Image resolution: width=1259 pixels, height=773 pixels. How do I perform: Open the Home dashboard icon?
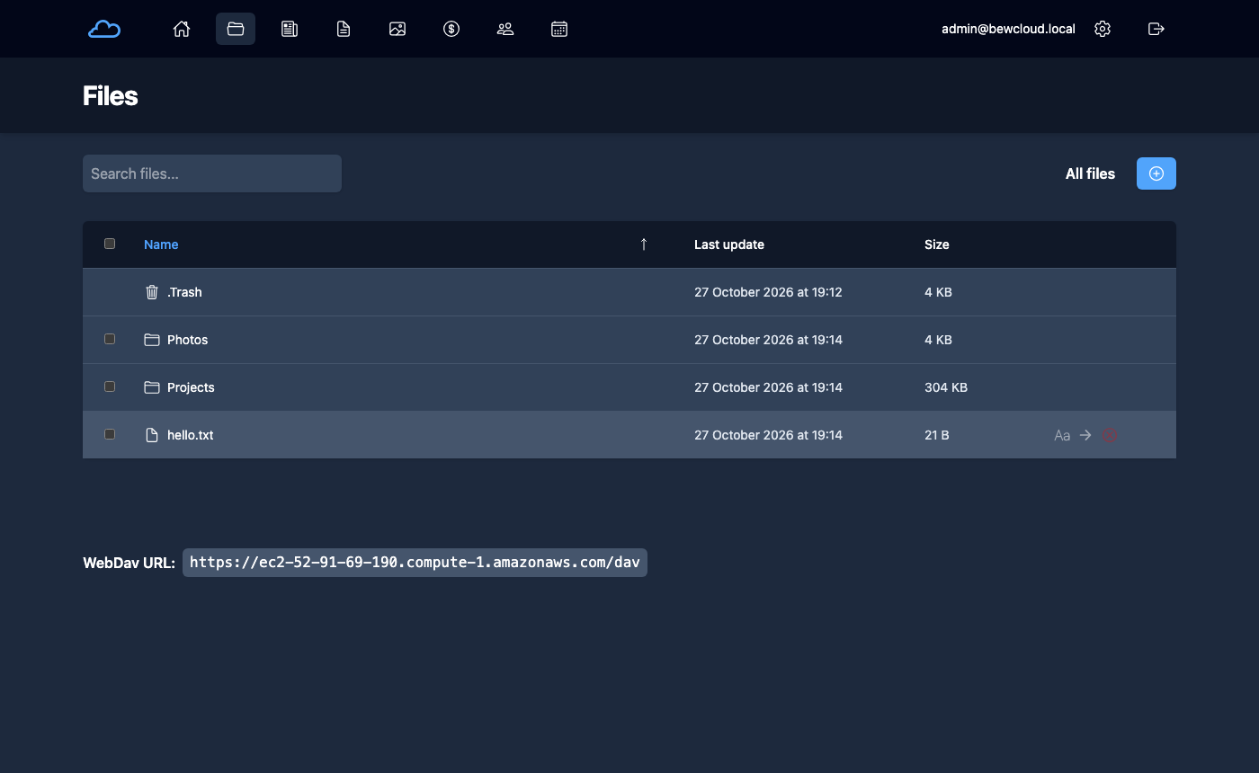pos(182,29)
